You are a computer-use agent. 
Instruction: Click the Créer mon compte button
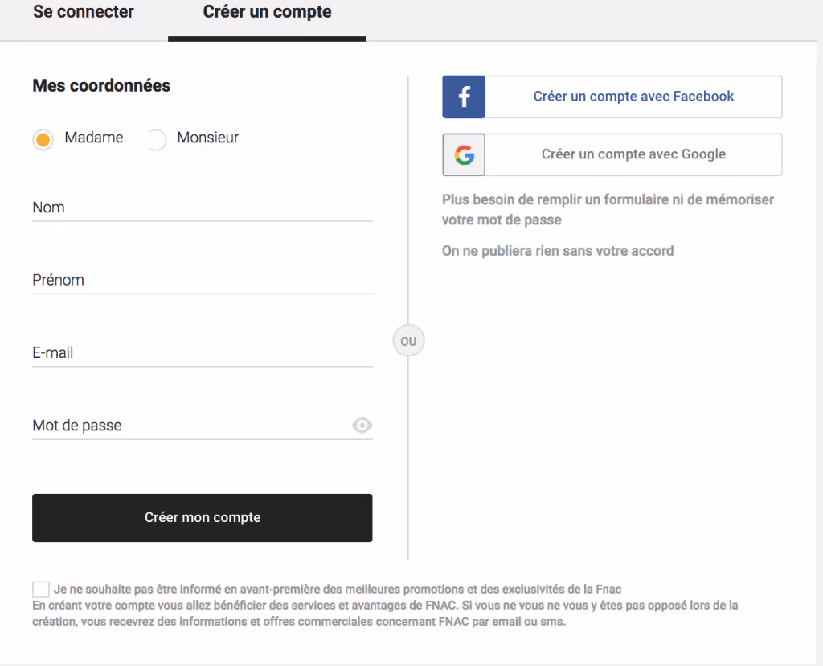tap(202, 517)
